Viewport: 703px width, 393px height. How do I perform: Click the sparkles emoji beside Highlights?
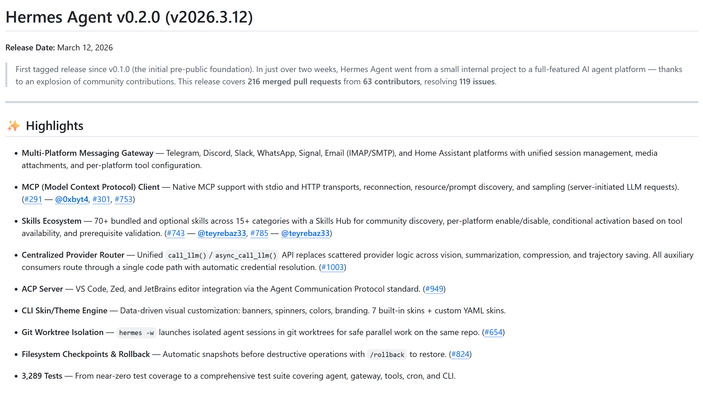(13, 126)
